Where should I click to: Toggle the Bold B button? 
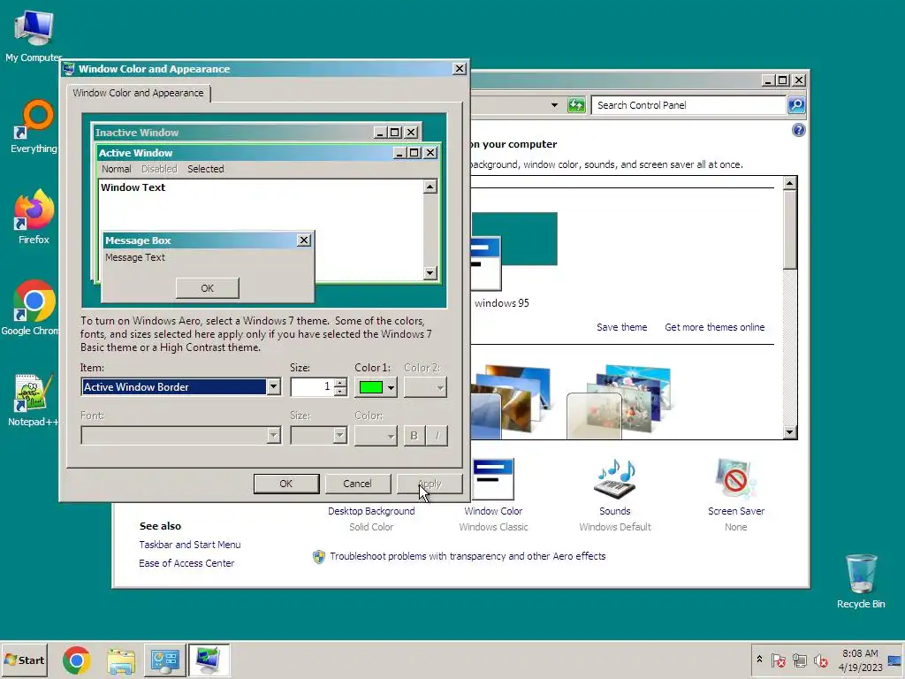coord(414,435)
